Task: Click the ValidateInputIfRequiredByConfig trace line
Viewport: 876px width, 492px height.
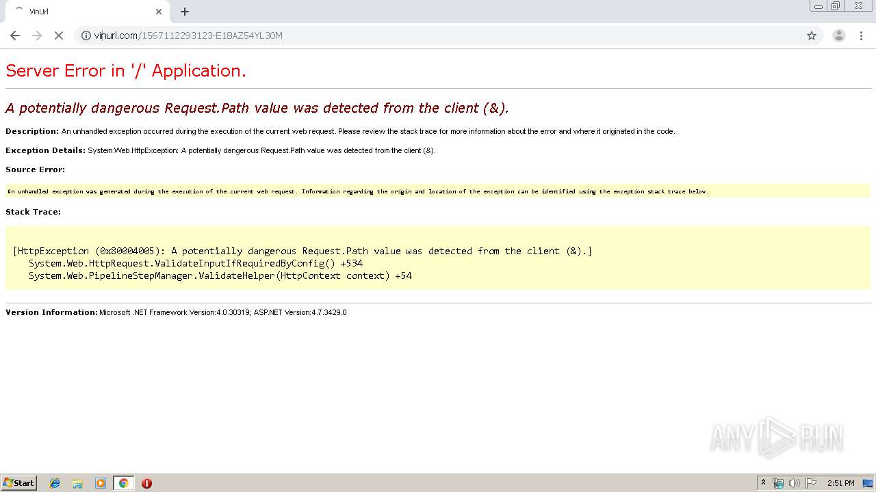Action: click(x=196, y=263)
